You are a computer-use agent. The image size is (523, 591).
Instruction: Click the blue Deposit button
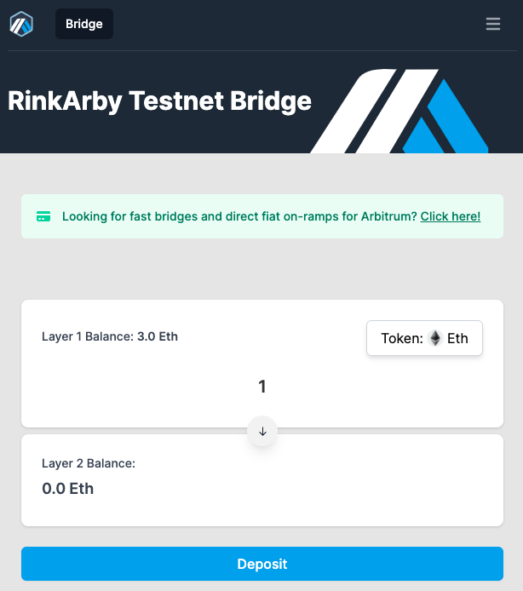(x=262, y=564)
